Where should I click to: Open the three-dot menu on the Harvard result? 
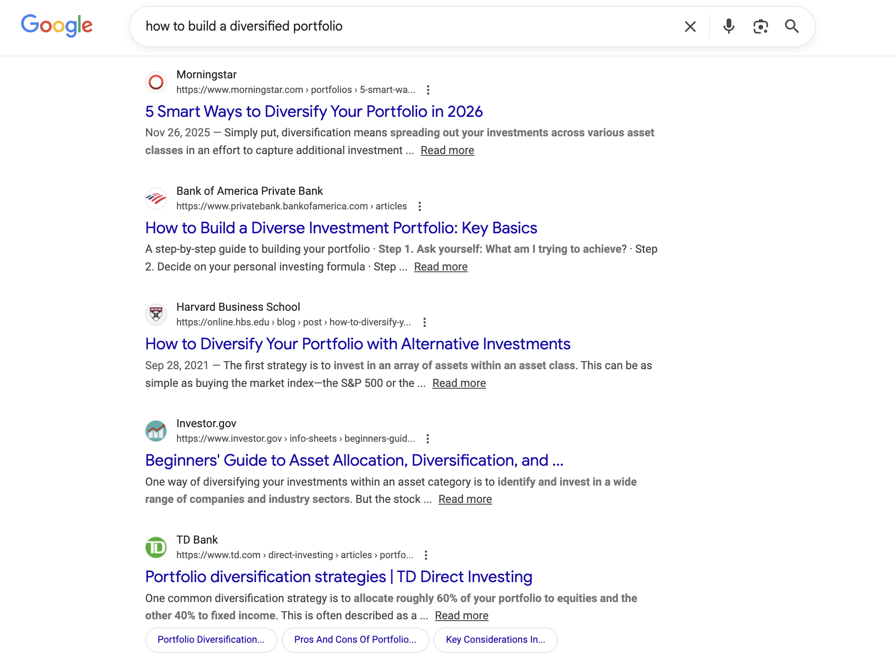[425, 322]
